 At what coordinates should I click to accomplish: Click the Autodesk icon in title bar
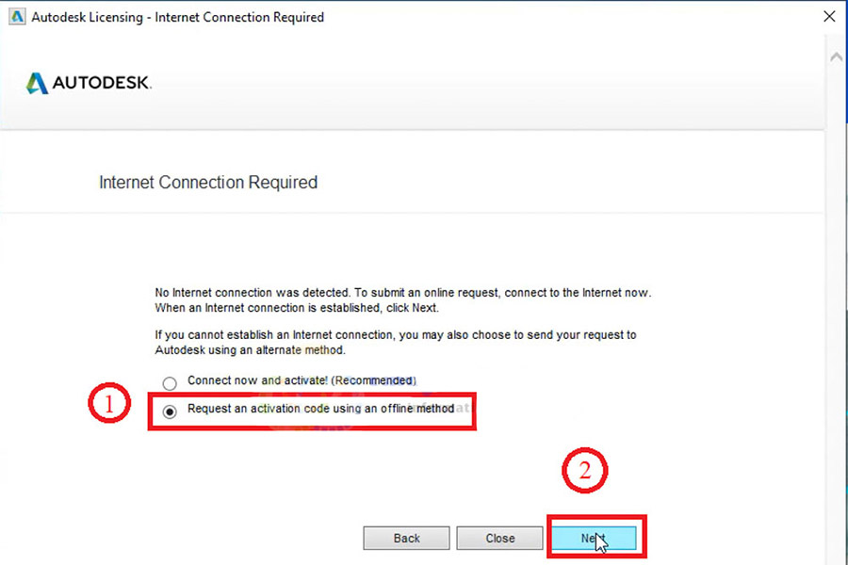(x=17, y=17)
